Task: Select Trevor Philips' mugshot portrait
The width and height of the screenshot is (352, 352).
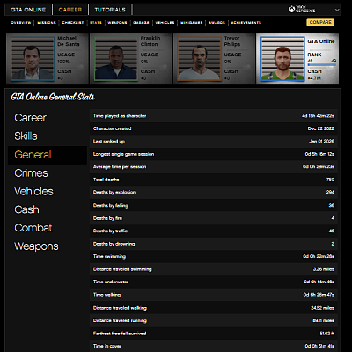Action: [x=199, y=59]
